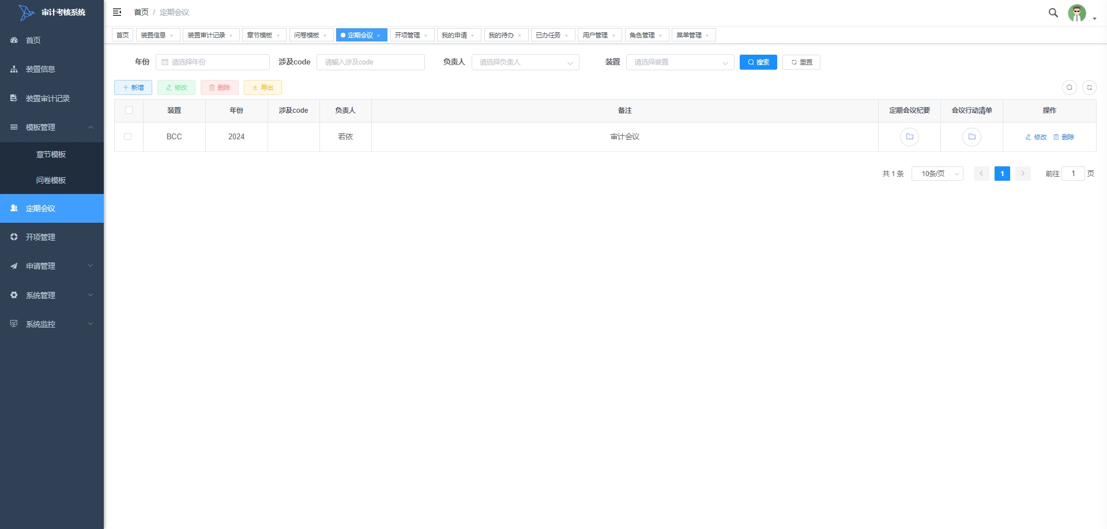
Task: Close the 菜单管理 tab
Action: tap(707, 36)
